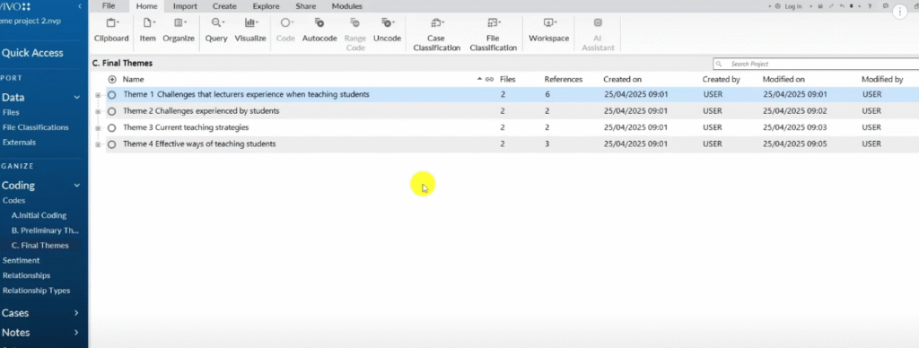Switch to the Explore tab

[x=266, y=6]
